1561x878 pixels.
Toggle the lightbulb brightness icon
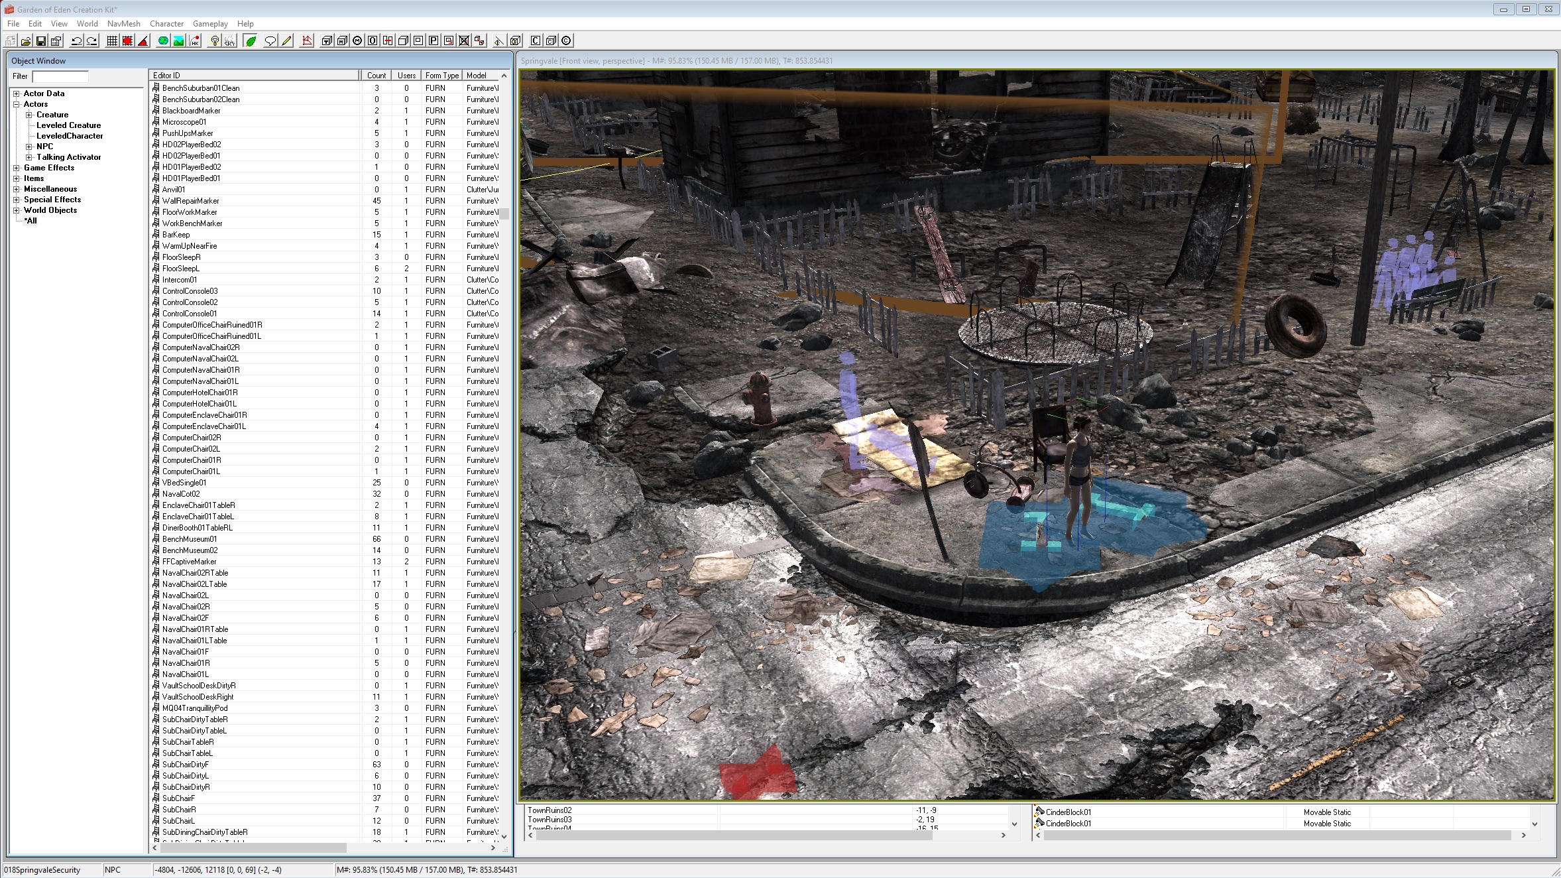pyautogui.click(x=214, y=41)
